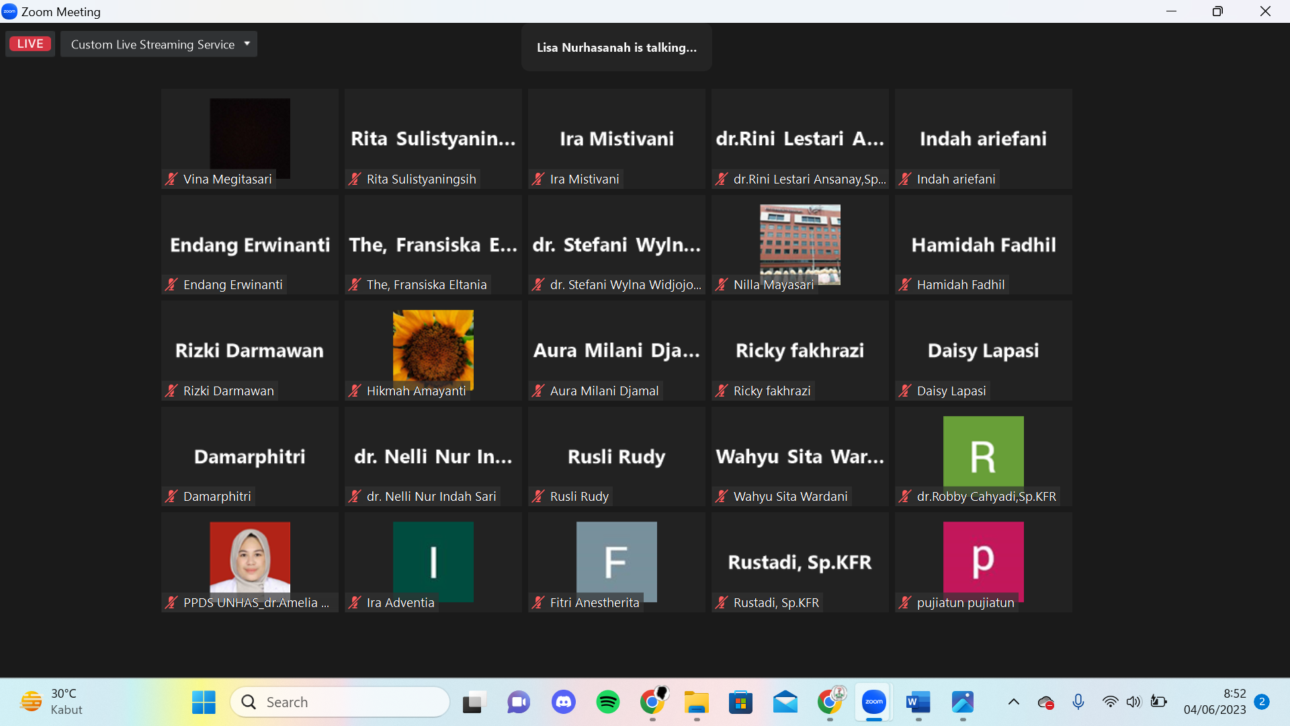Viewport: 1290px width, 726px height.
Task: Click muted mic icon next to pujiatun pujiatun
Action: pyautogui.click(x=905, y=602)
